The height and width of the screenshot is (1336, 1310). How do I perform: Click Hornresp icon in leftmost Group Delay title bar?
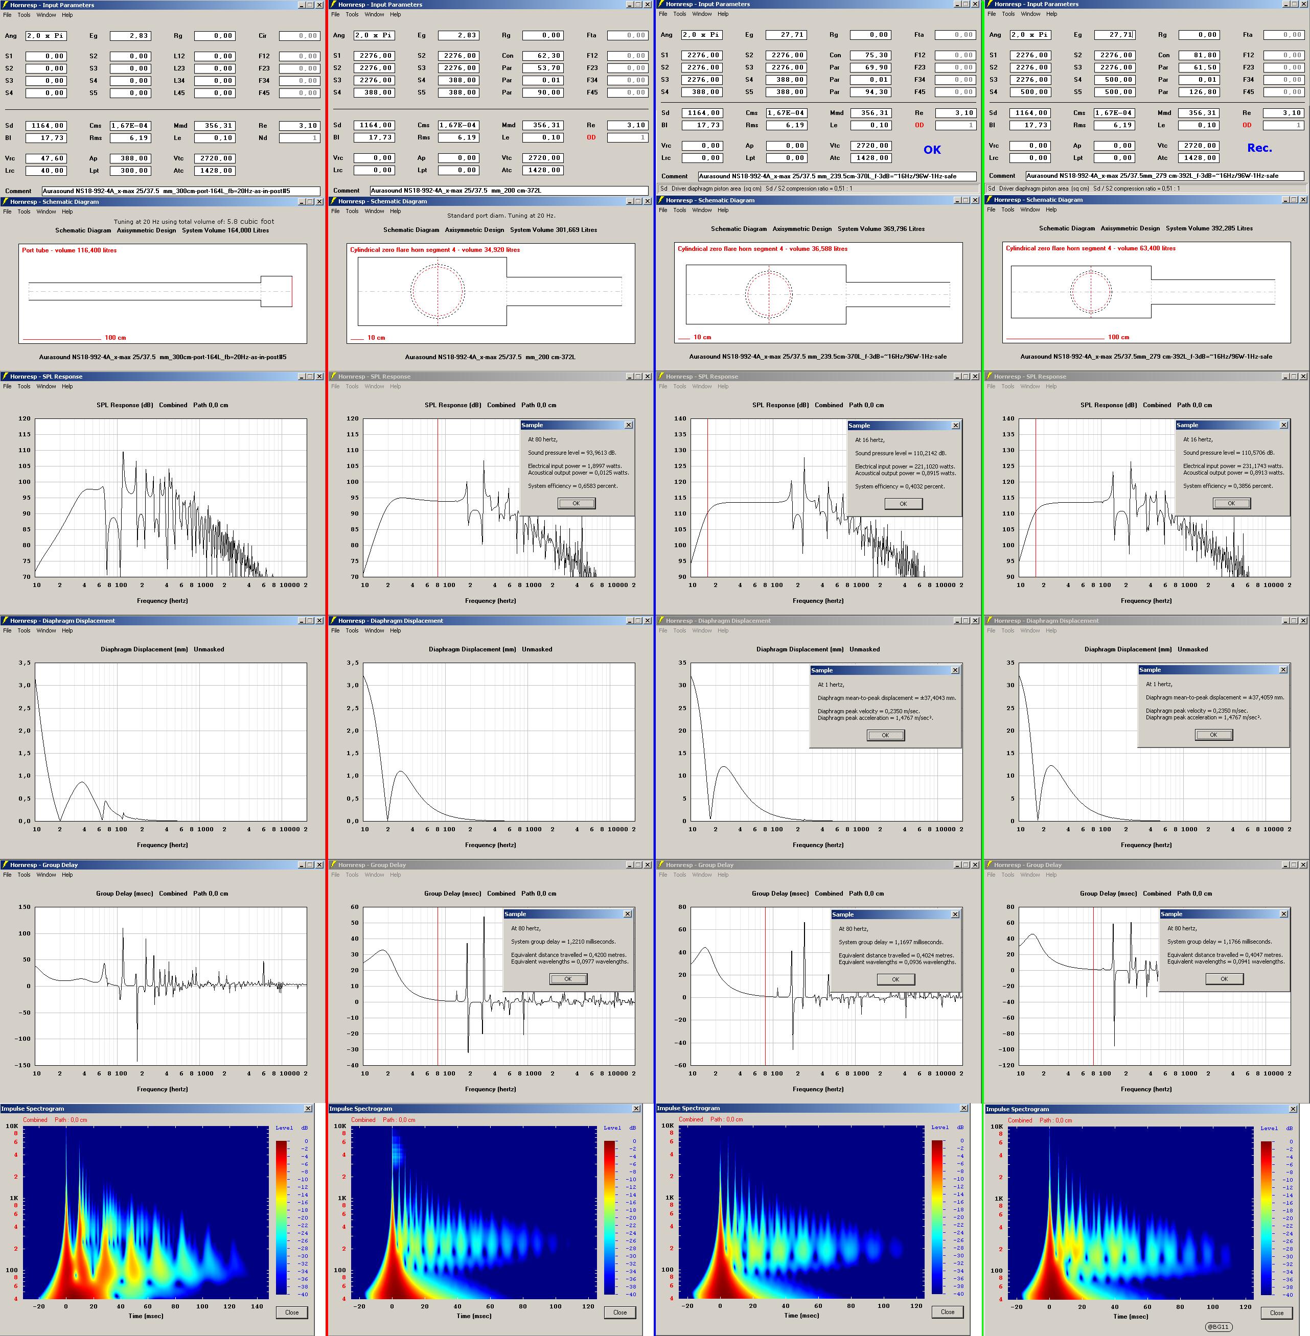[6, 864]
